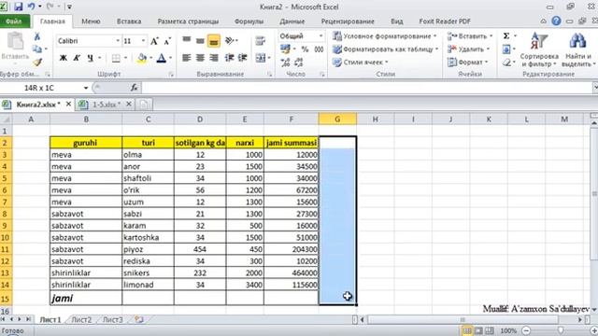Click the decrease decimal icon
The image size is (598, 336).
[299, 63]
